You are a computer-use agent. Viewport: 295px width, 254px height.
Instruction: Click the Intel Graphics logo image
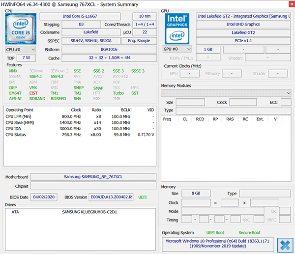177,29
